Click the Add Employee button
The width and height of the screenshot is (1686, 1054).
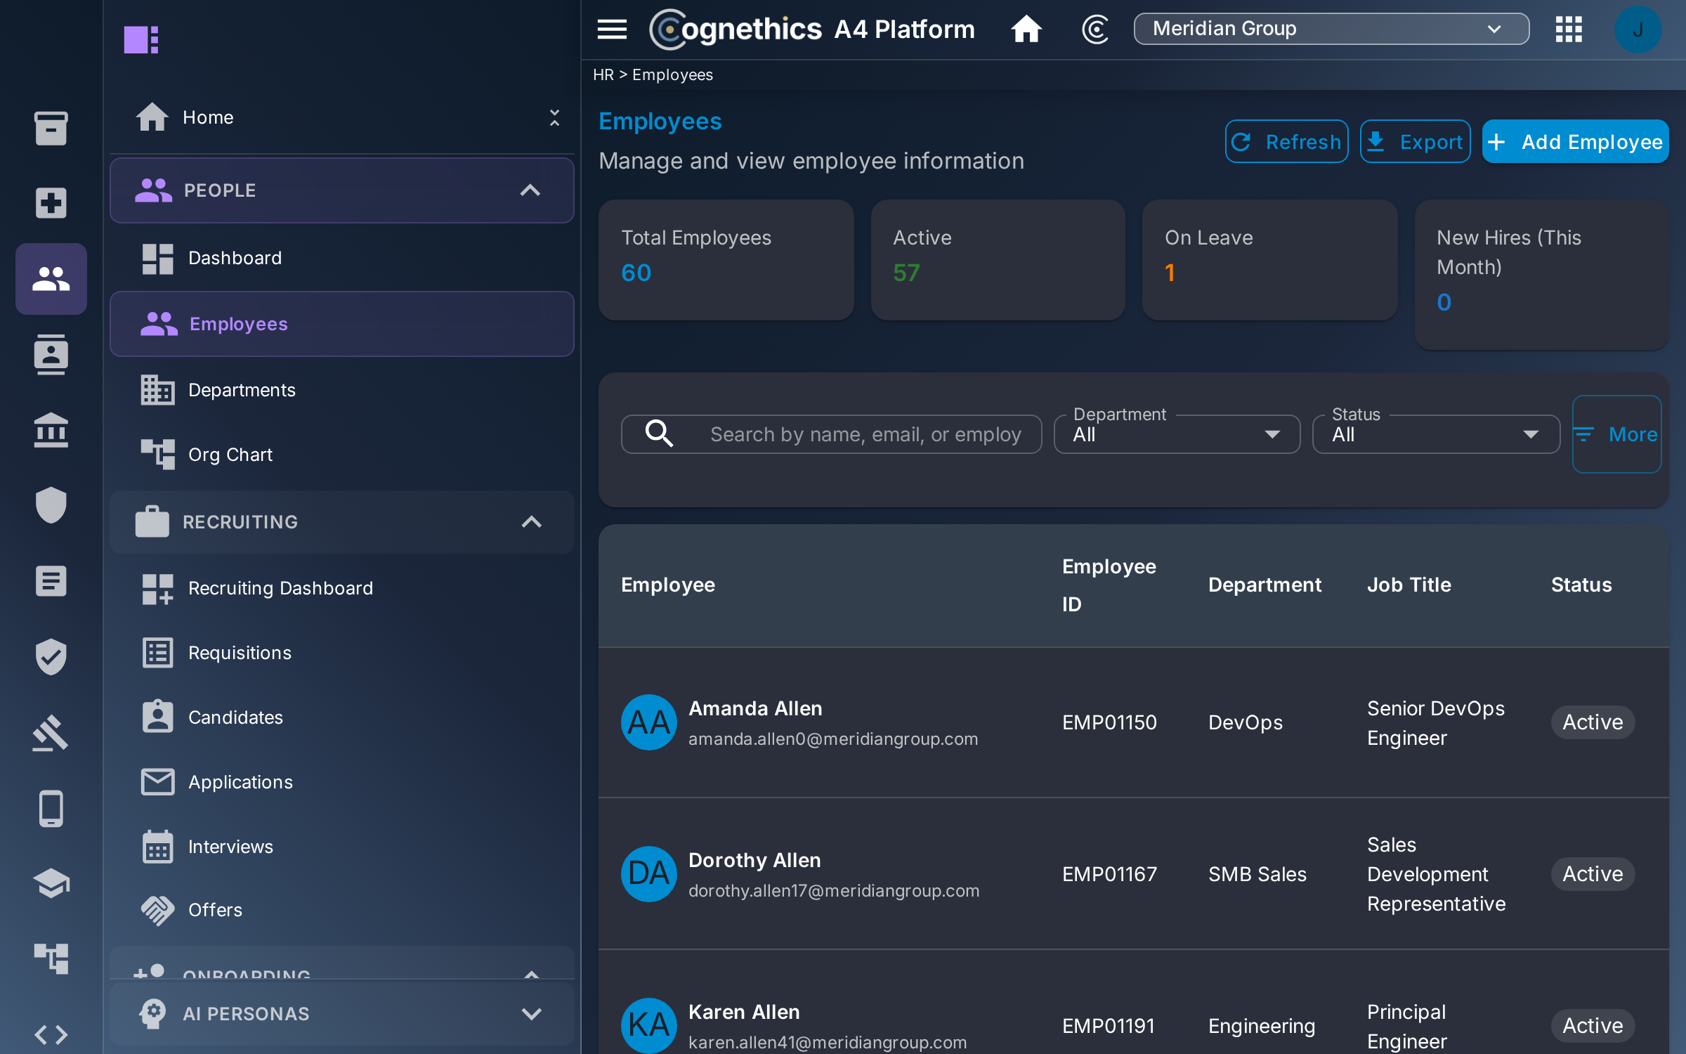point(1575,142)
